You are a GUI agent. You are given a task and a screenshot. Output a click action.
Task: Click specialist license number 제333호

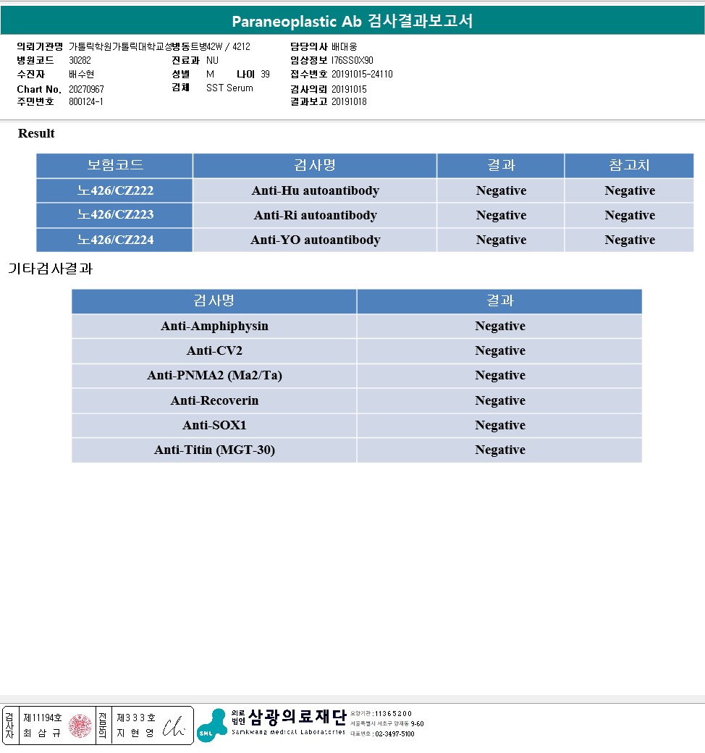point(136,718)
